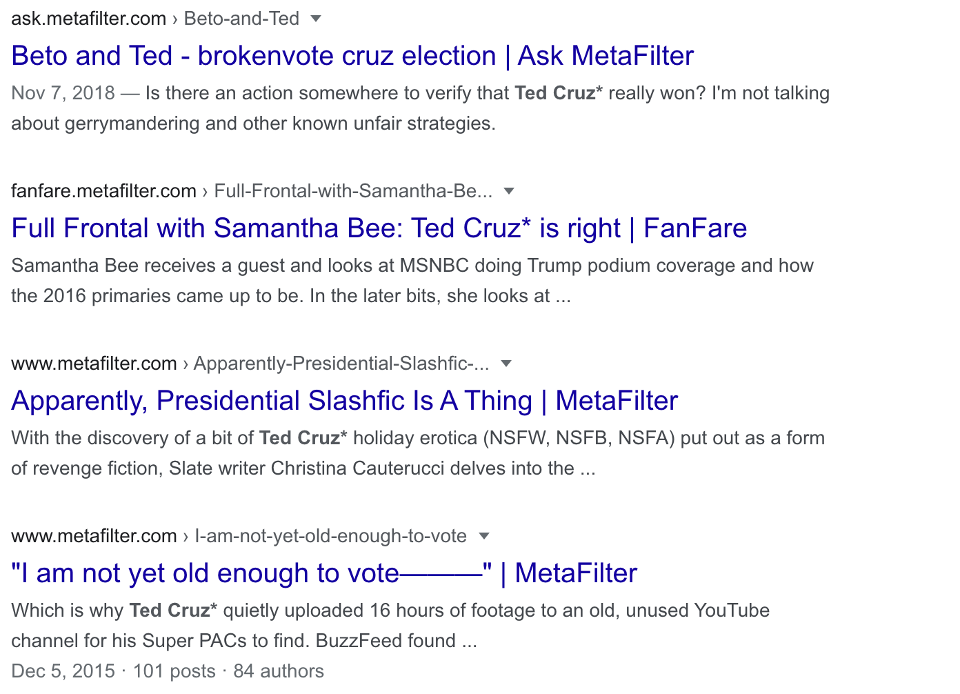Click the www.metafilter.com URL above Slashfic result
Image resolution: width=960 pixels, height=694 pixels.
[94, 364]
